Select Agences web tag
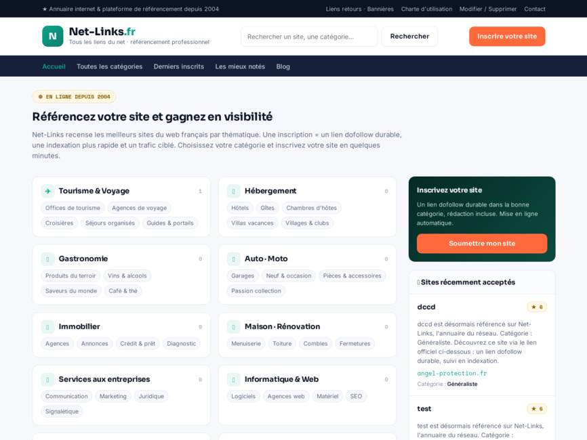587x440 pixels. (286, 396)
